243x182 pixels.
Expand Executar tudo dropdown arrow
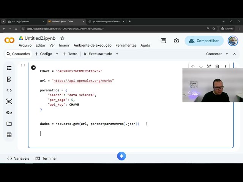point(117,54)
